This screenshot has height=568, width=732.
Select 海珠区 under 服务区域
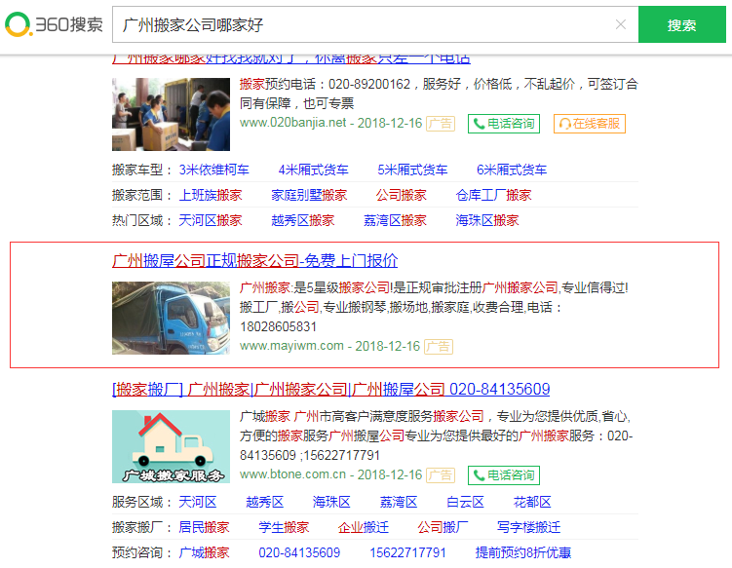(331, 502)
